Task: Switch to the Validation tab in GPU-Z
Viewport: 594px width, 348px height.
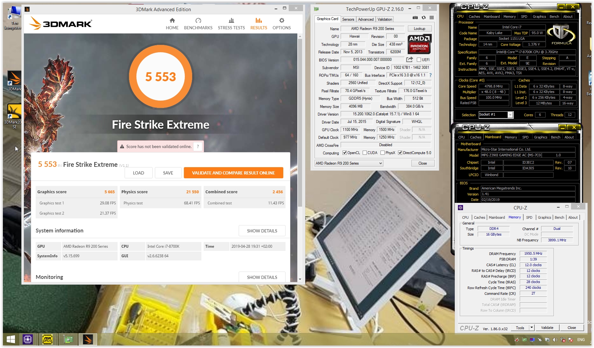Action: click(x=385, y=19)
